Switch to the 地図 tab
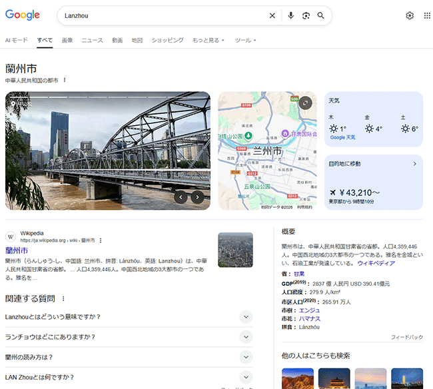433x389 pixels. point(137,41)
